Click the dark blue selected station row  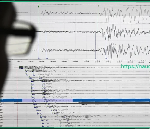coord(75,100)
